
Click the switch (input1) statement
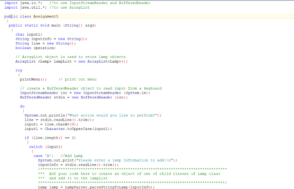(x=42, y=147)
